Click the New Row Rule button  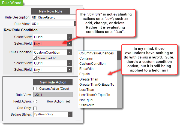pos(50,11)
